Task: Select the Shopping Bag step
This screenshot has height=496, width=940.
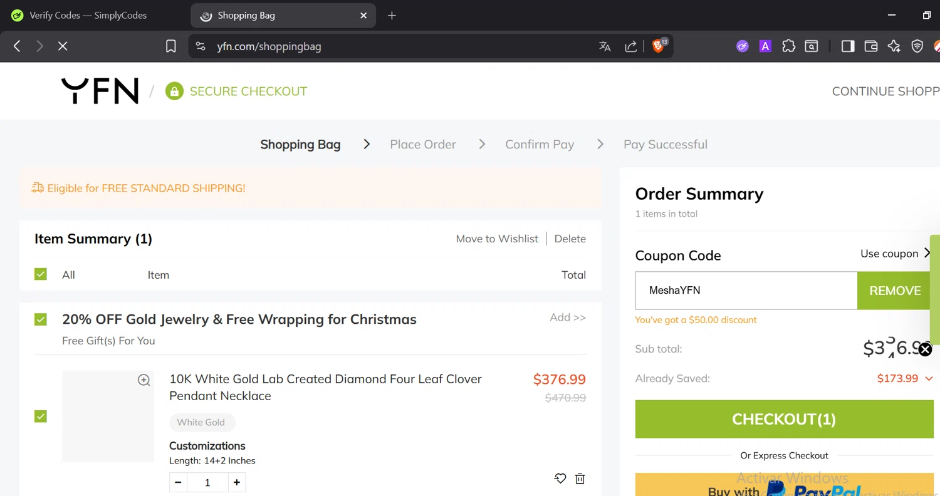Action: coord(300,144)
